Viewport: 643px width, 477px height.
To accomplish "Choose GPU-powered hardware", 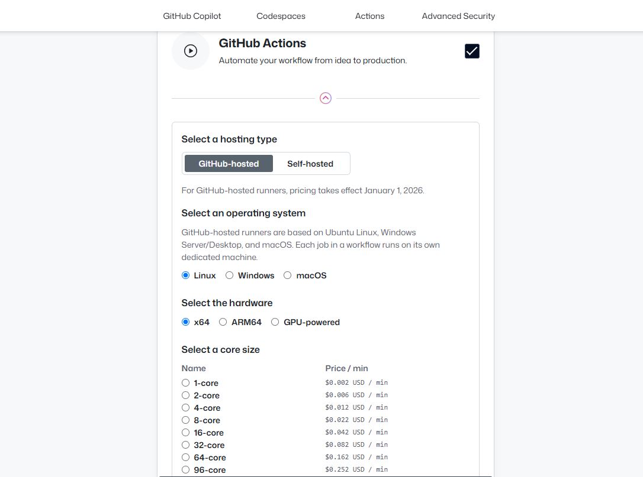I will point(275,322).
